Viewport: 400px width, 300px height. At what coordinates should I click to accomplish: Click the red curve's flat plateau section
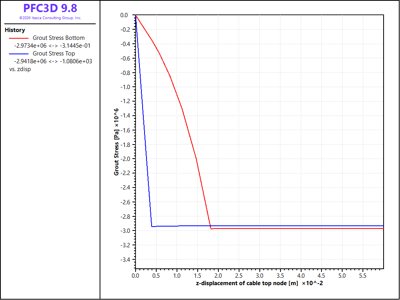297,229
